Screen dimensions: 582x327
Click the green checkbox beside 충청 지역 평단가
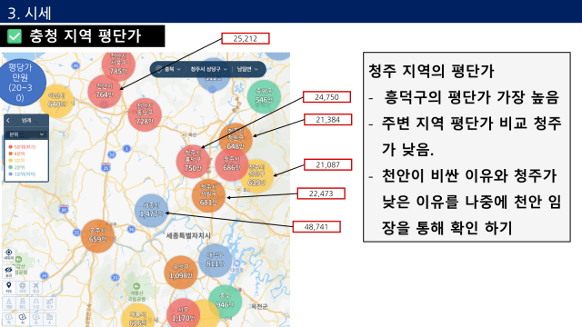pos(15,36)
